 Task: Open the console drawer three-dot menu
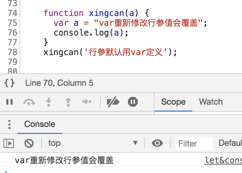pyautogui.click(x=9, y=125)
